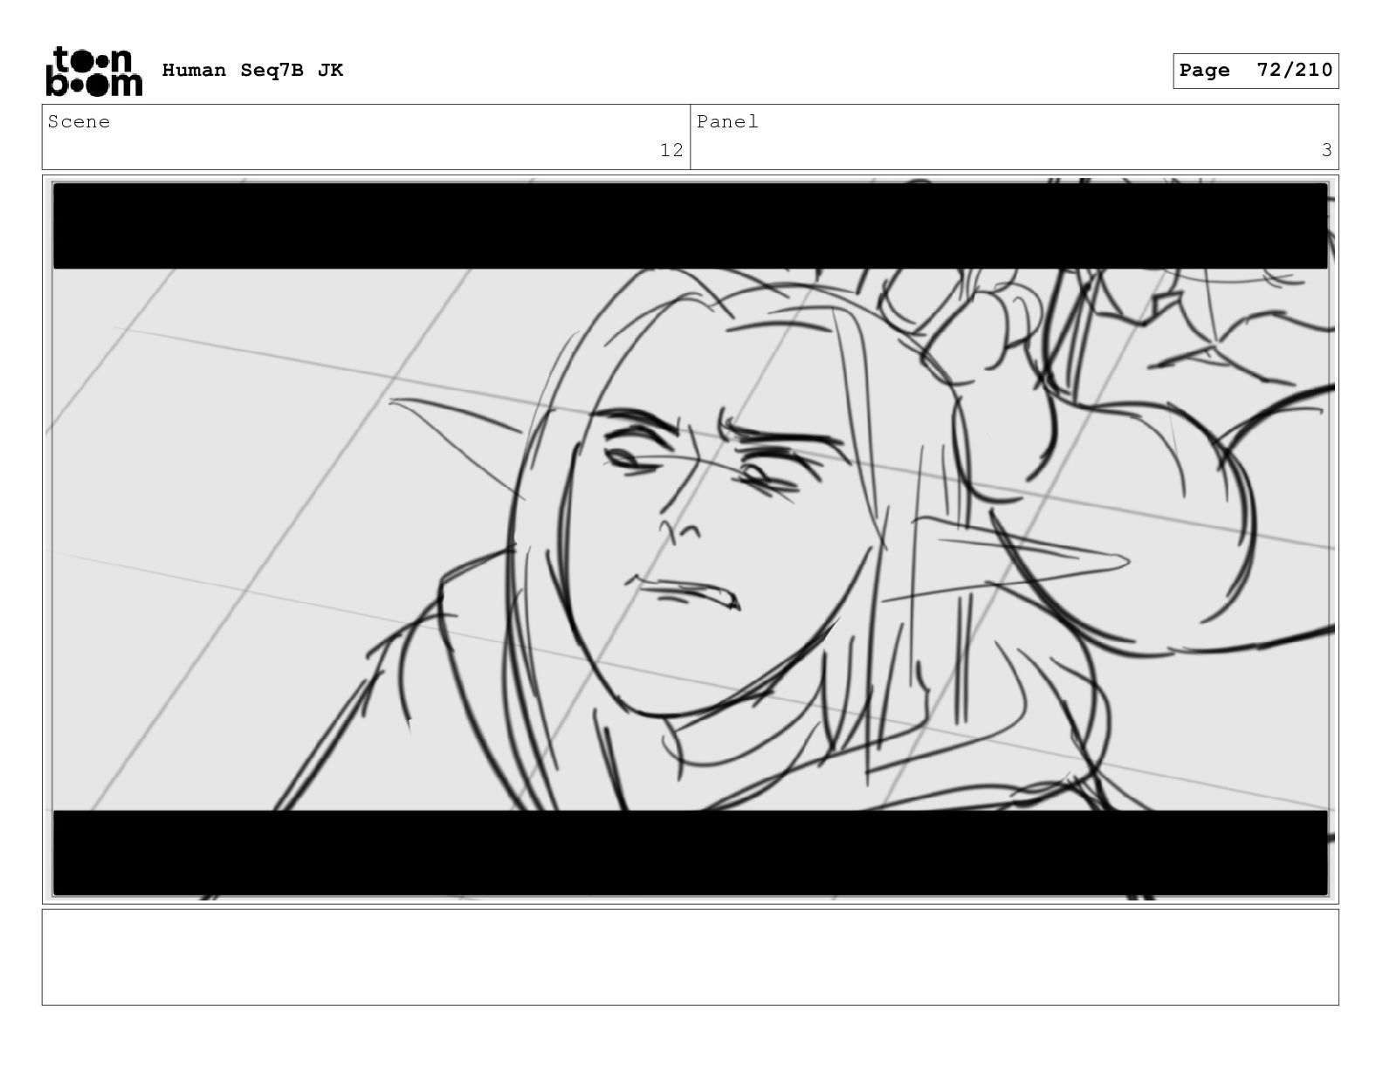Click the 'Page 72/210' box
1383x1068 pixels.
1256,71
